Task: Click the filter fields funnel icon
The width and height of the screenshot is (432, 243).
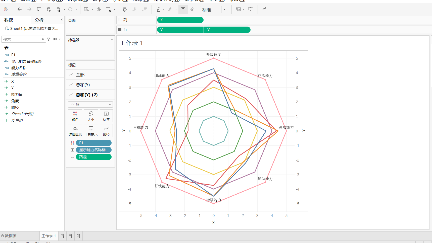Action: (49, 39)
